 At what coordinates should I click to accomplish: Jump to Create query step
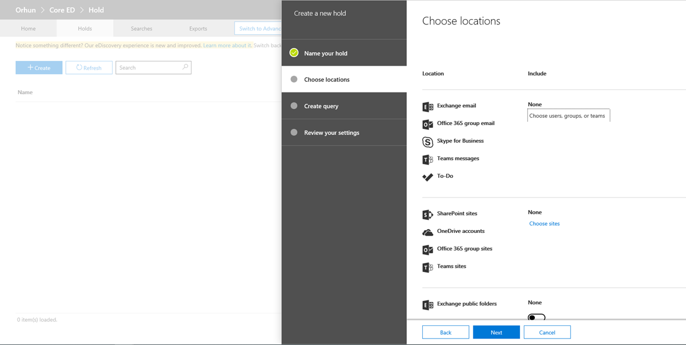point(344,106)
